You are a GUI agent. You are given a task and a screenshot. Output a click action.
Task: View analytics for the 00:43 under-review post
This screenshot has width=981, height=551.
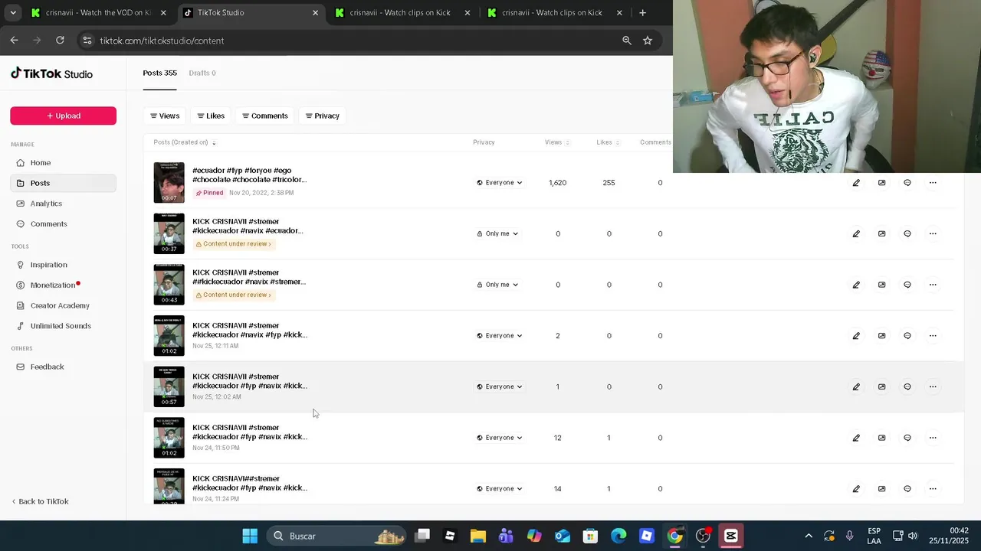point(881,285)
